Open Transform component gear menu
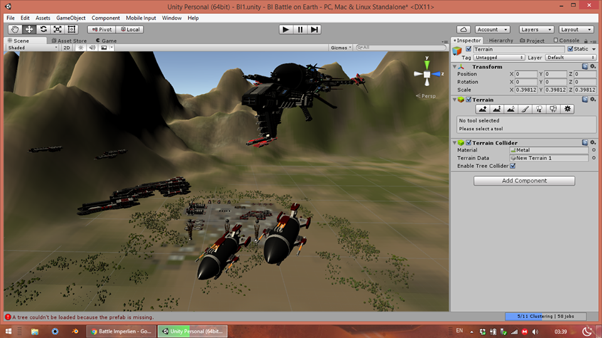602x338 pixels. tap(593, 66)
